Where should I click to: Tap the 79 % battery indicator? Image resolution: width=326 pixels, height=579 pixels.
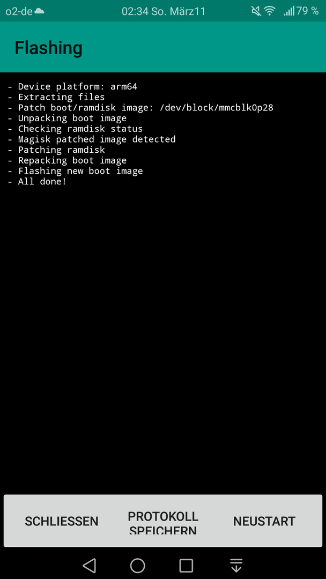click(307, 11)
